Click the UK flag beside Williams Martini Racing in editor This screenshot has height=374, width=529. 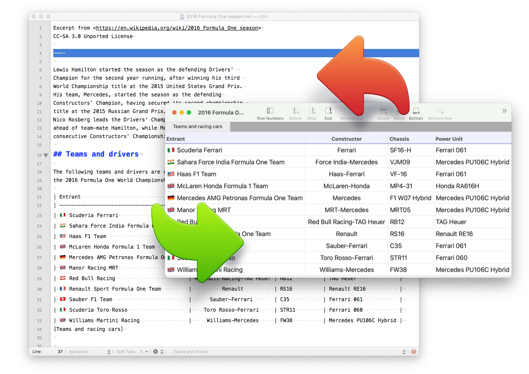[x=63, y=320]
